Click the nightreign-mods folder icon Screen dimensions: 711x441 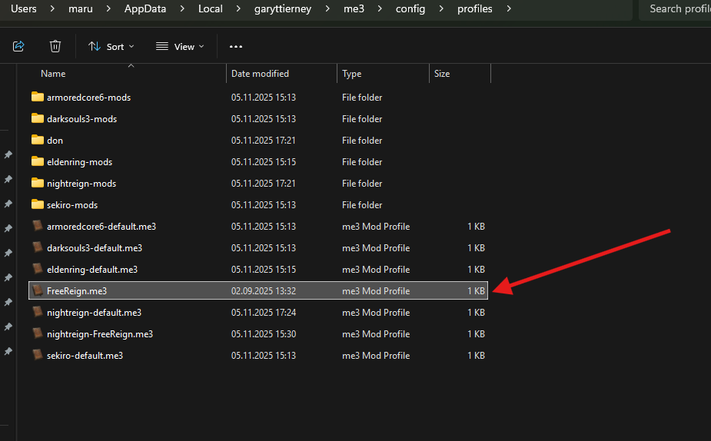(x=38, y=184)
